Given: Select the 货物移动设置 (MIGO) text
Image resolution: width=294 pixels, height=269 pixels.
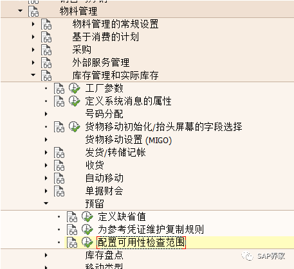Looking at the screenshot, I should (129, 140).
